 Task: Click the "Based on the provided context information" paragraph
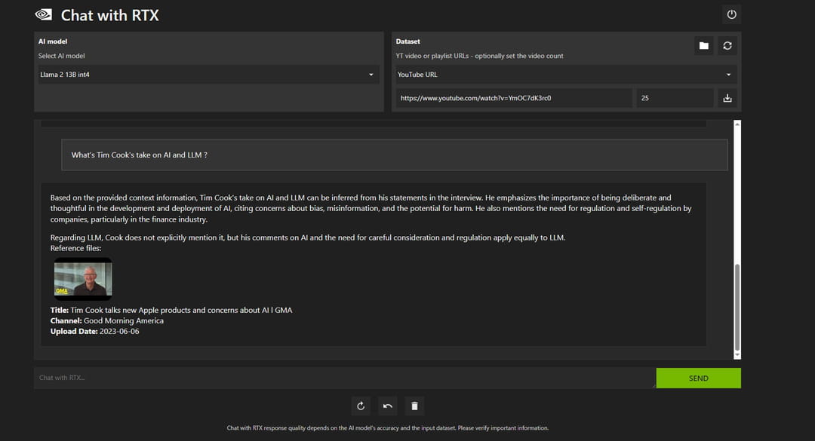(371, 208)
